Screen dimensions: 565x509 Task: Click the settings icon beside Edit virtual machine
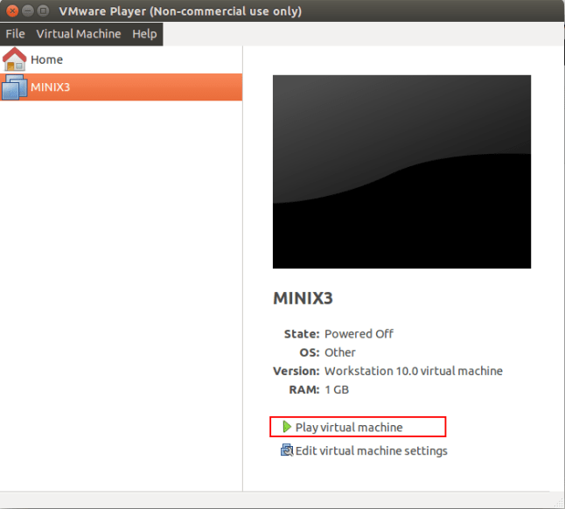point(287,450)
